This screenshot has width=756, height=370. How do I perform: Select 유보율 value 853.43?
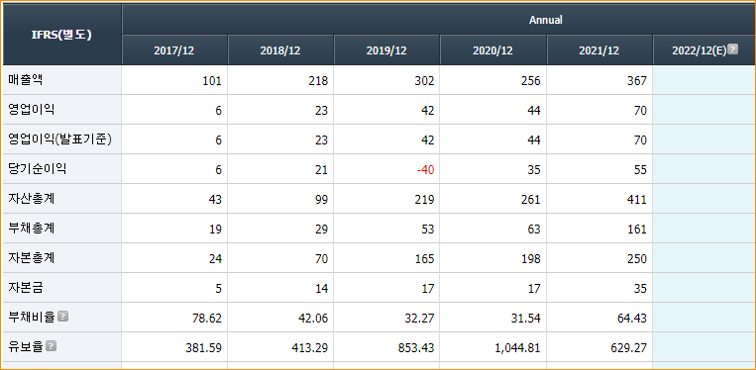click(416, 348)
